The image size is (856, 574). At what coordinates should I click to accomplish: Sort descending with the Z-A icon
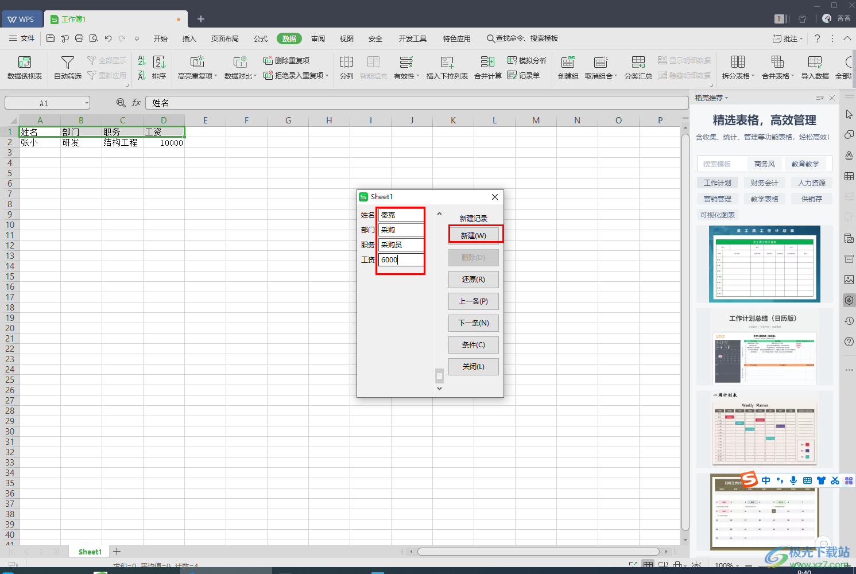coord(142,75)
